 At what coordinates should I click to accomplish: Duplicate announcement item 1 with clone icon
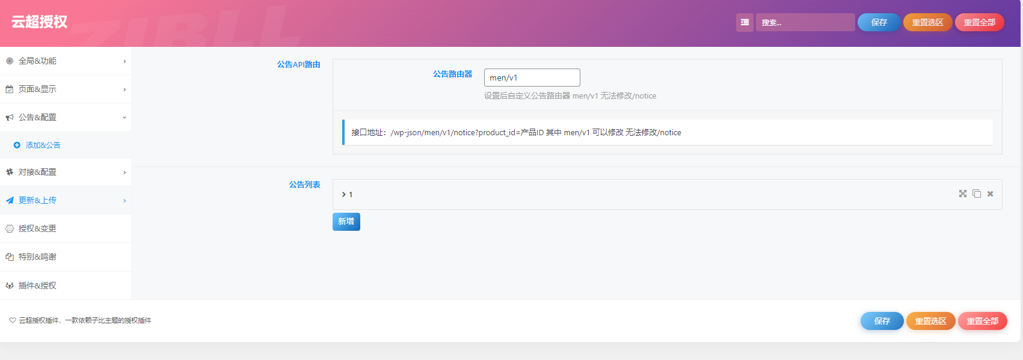pyautogui.click(x=977, y=194)
